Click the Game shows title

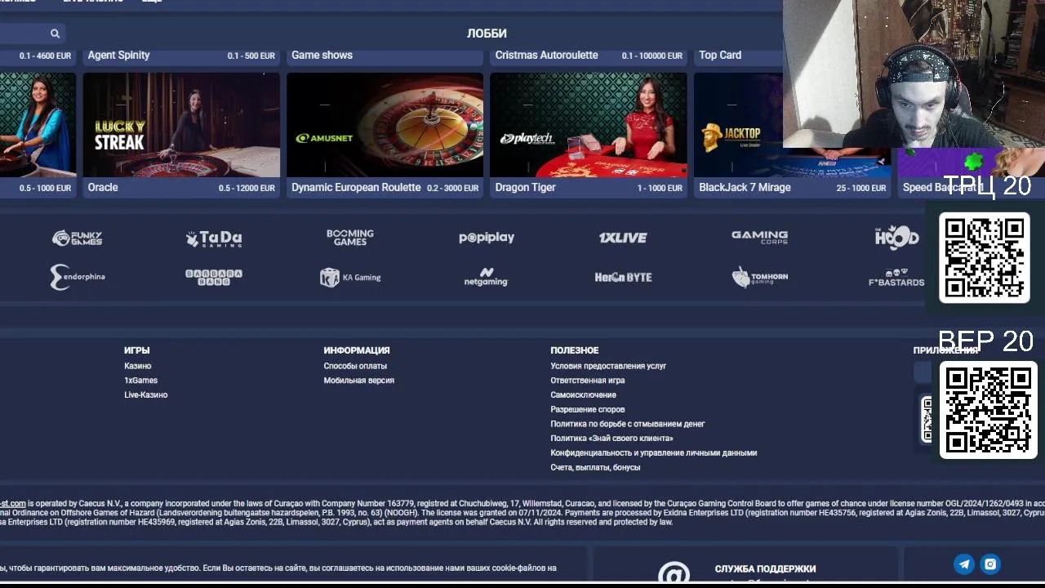pyautogui.click(x=322, y=56)
